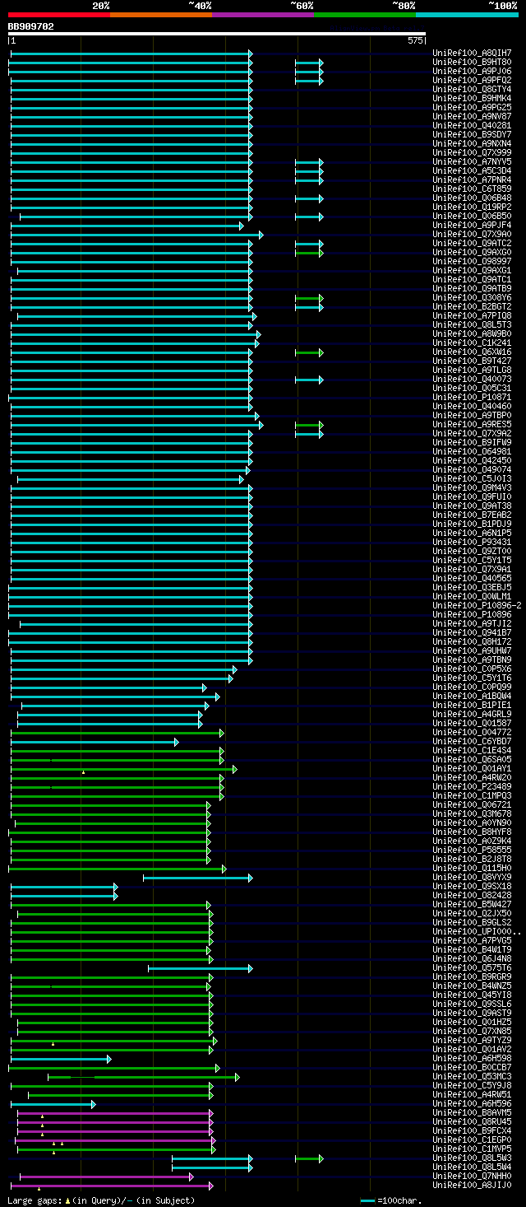Select the UniRef100_Q3EBJ5 hit label
This screenshot has width=526, height=1207.
[x=472, y=587]
